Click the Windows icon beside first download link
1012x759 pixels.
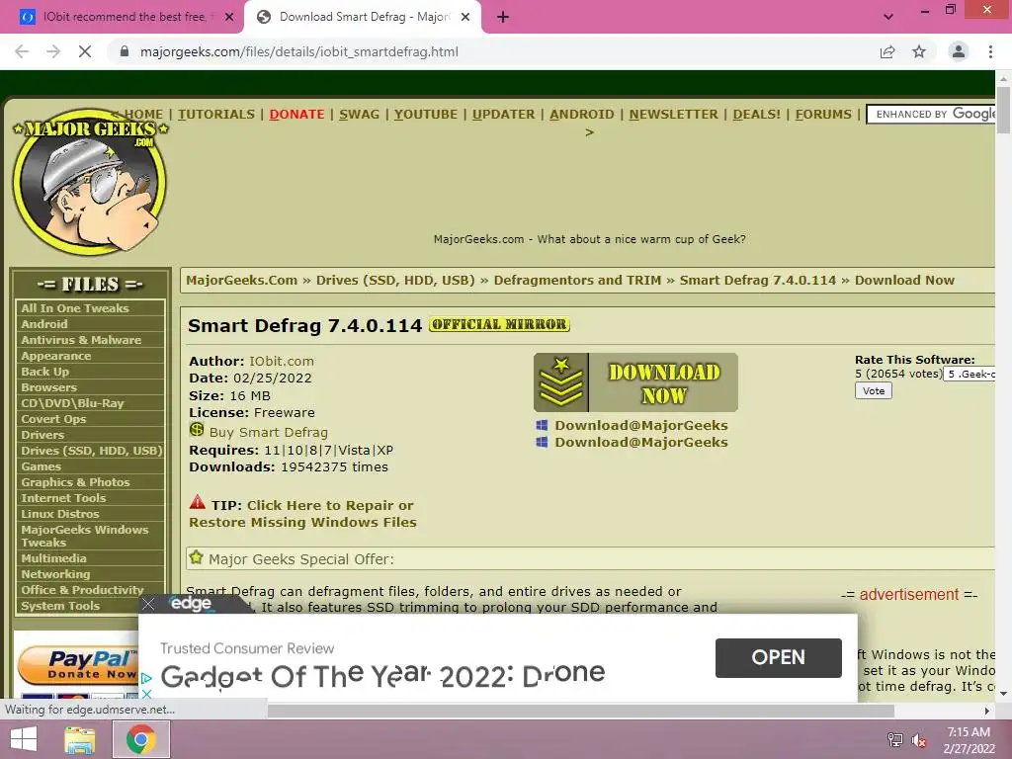(x=542, y=425)
